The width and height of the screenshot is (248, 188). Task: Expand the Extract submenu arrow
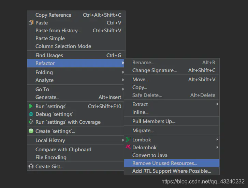217,104
